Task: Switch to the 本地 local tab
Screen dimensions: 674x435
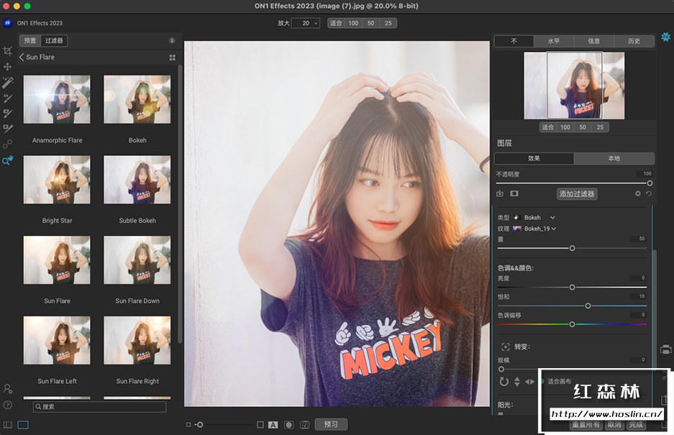Action: [x=614, y=158]
